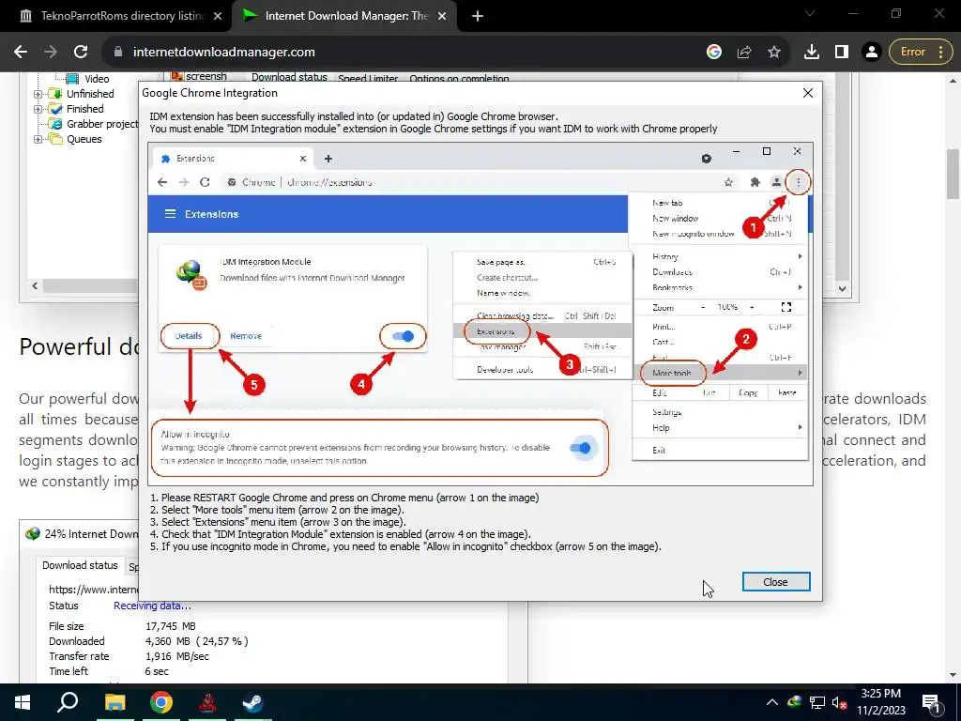The image size is (961, 721).
Task: Expand the Finished tree node
Action: [x=38, y=109]
